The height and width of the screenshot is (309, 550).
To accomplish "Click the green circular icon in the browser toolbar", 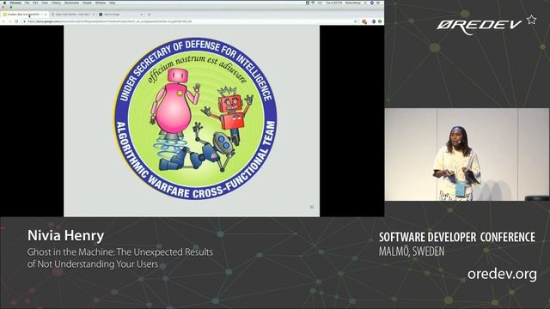I will pos(380,21).
